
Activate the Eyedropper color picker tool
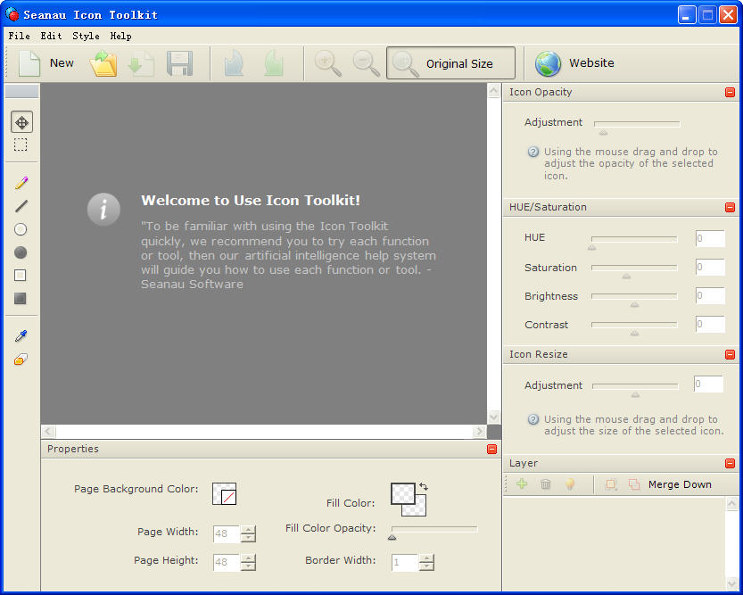tap(21, 336)
